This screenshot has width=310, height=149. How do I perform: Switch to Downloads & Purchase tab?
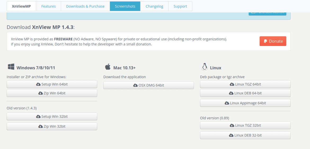click(85, 6)
